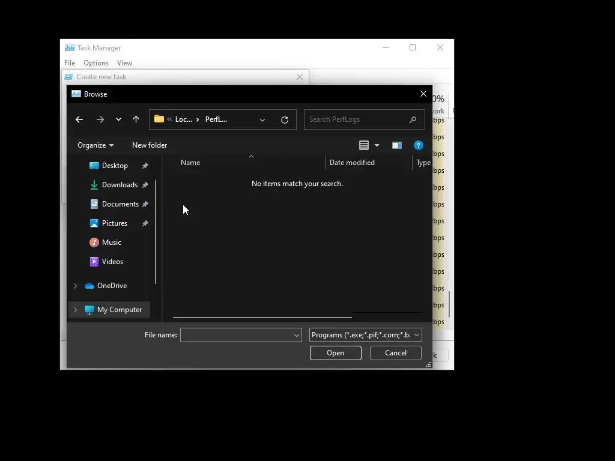
Task: Open Pictures in the navigation pane
Action: [115, 223]
